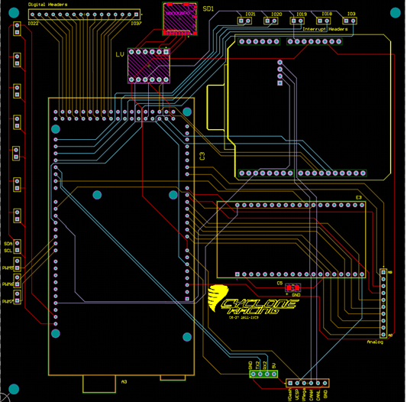Click the 'GND' label above the green header
Viewport: 407px width, 402px height.
pos(250,365)
